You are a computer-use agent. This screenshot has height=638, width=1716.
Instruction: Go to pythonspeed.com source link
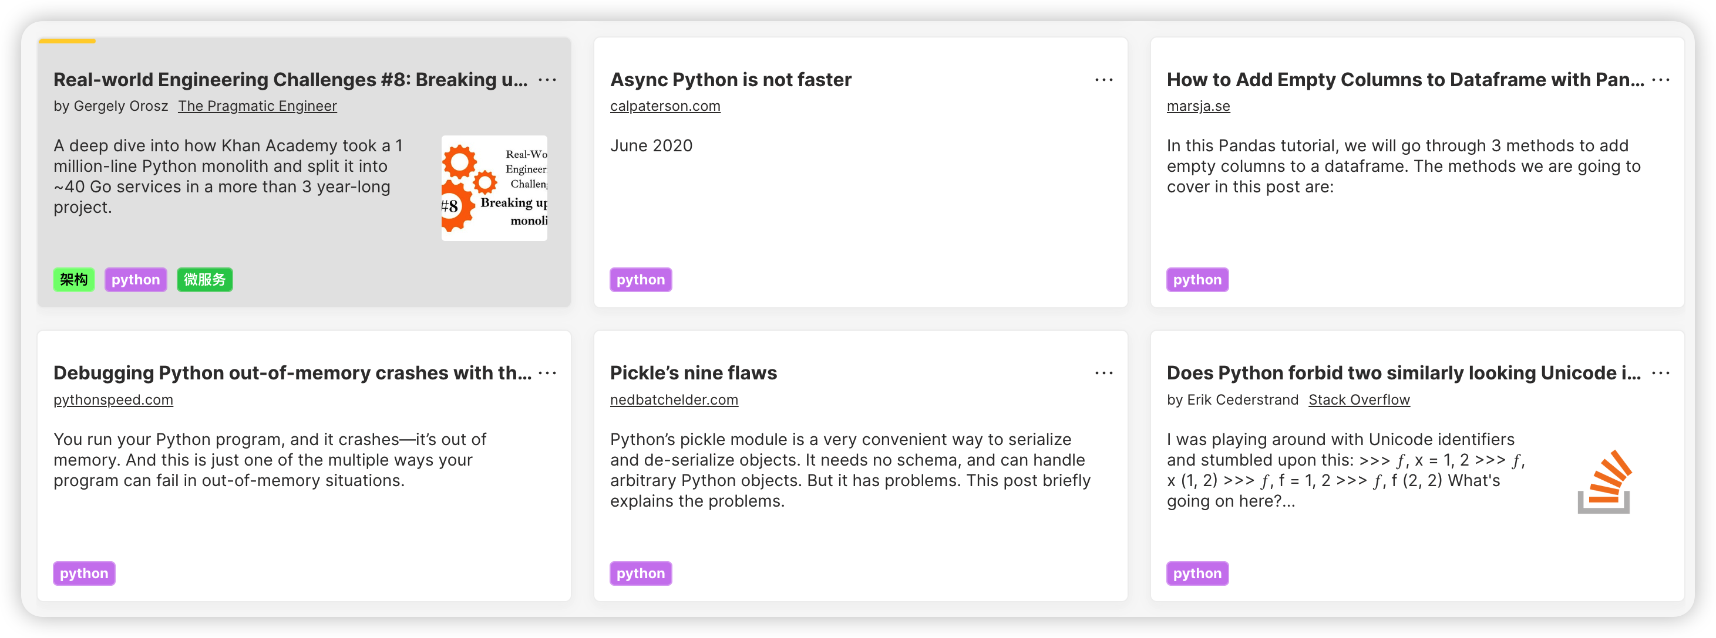coord(113,400)
